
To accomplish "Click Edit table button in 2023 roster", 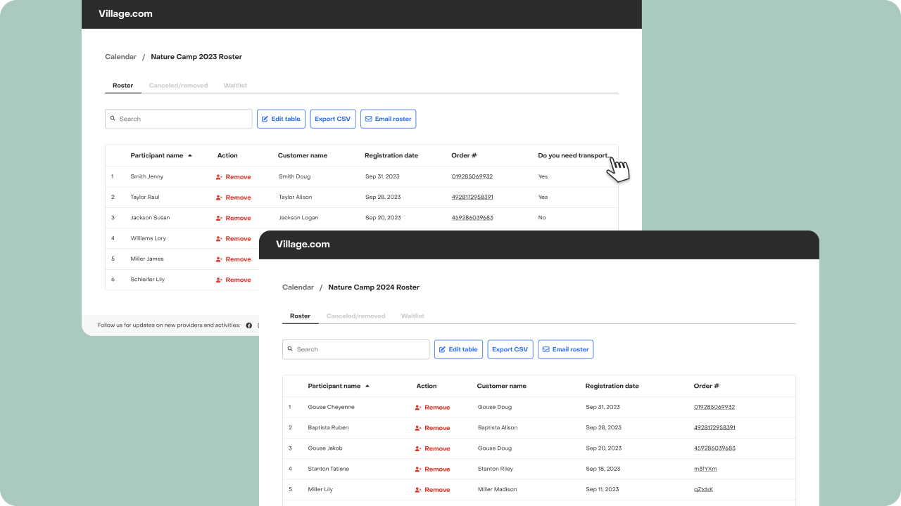I will tap(281, 119).
